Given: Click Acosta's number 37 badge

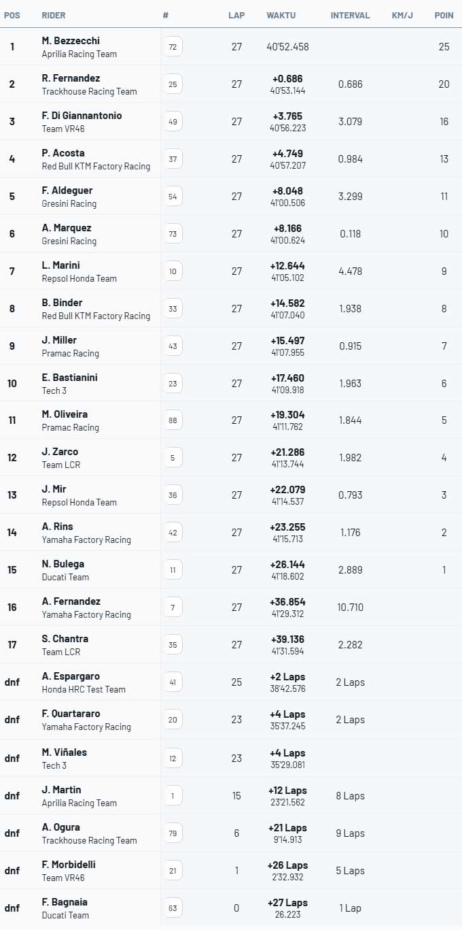Looking at the screenshot, I should click(x=173, y=159).
